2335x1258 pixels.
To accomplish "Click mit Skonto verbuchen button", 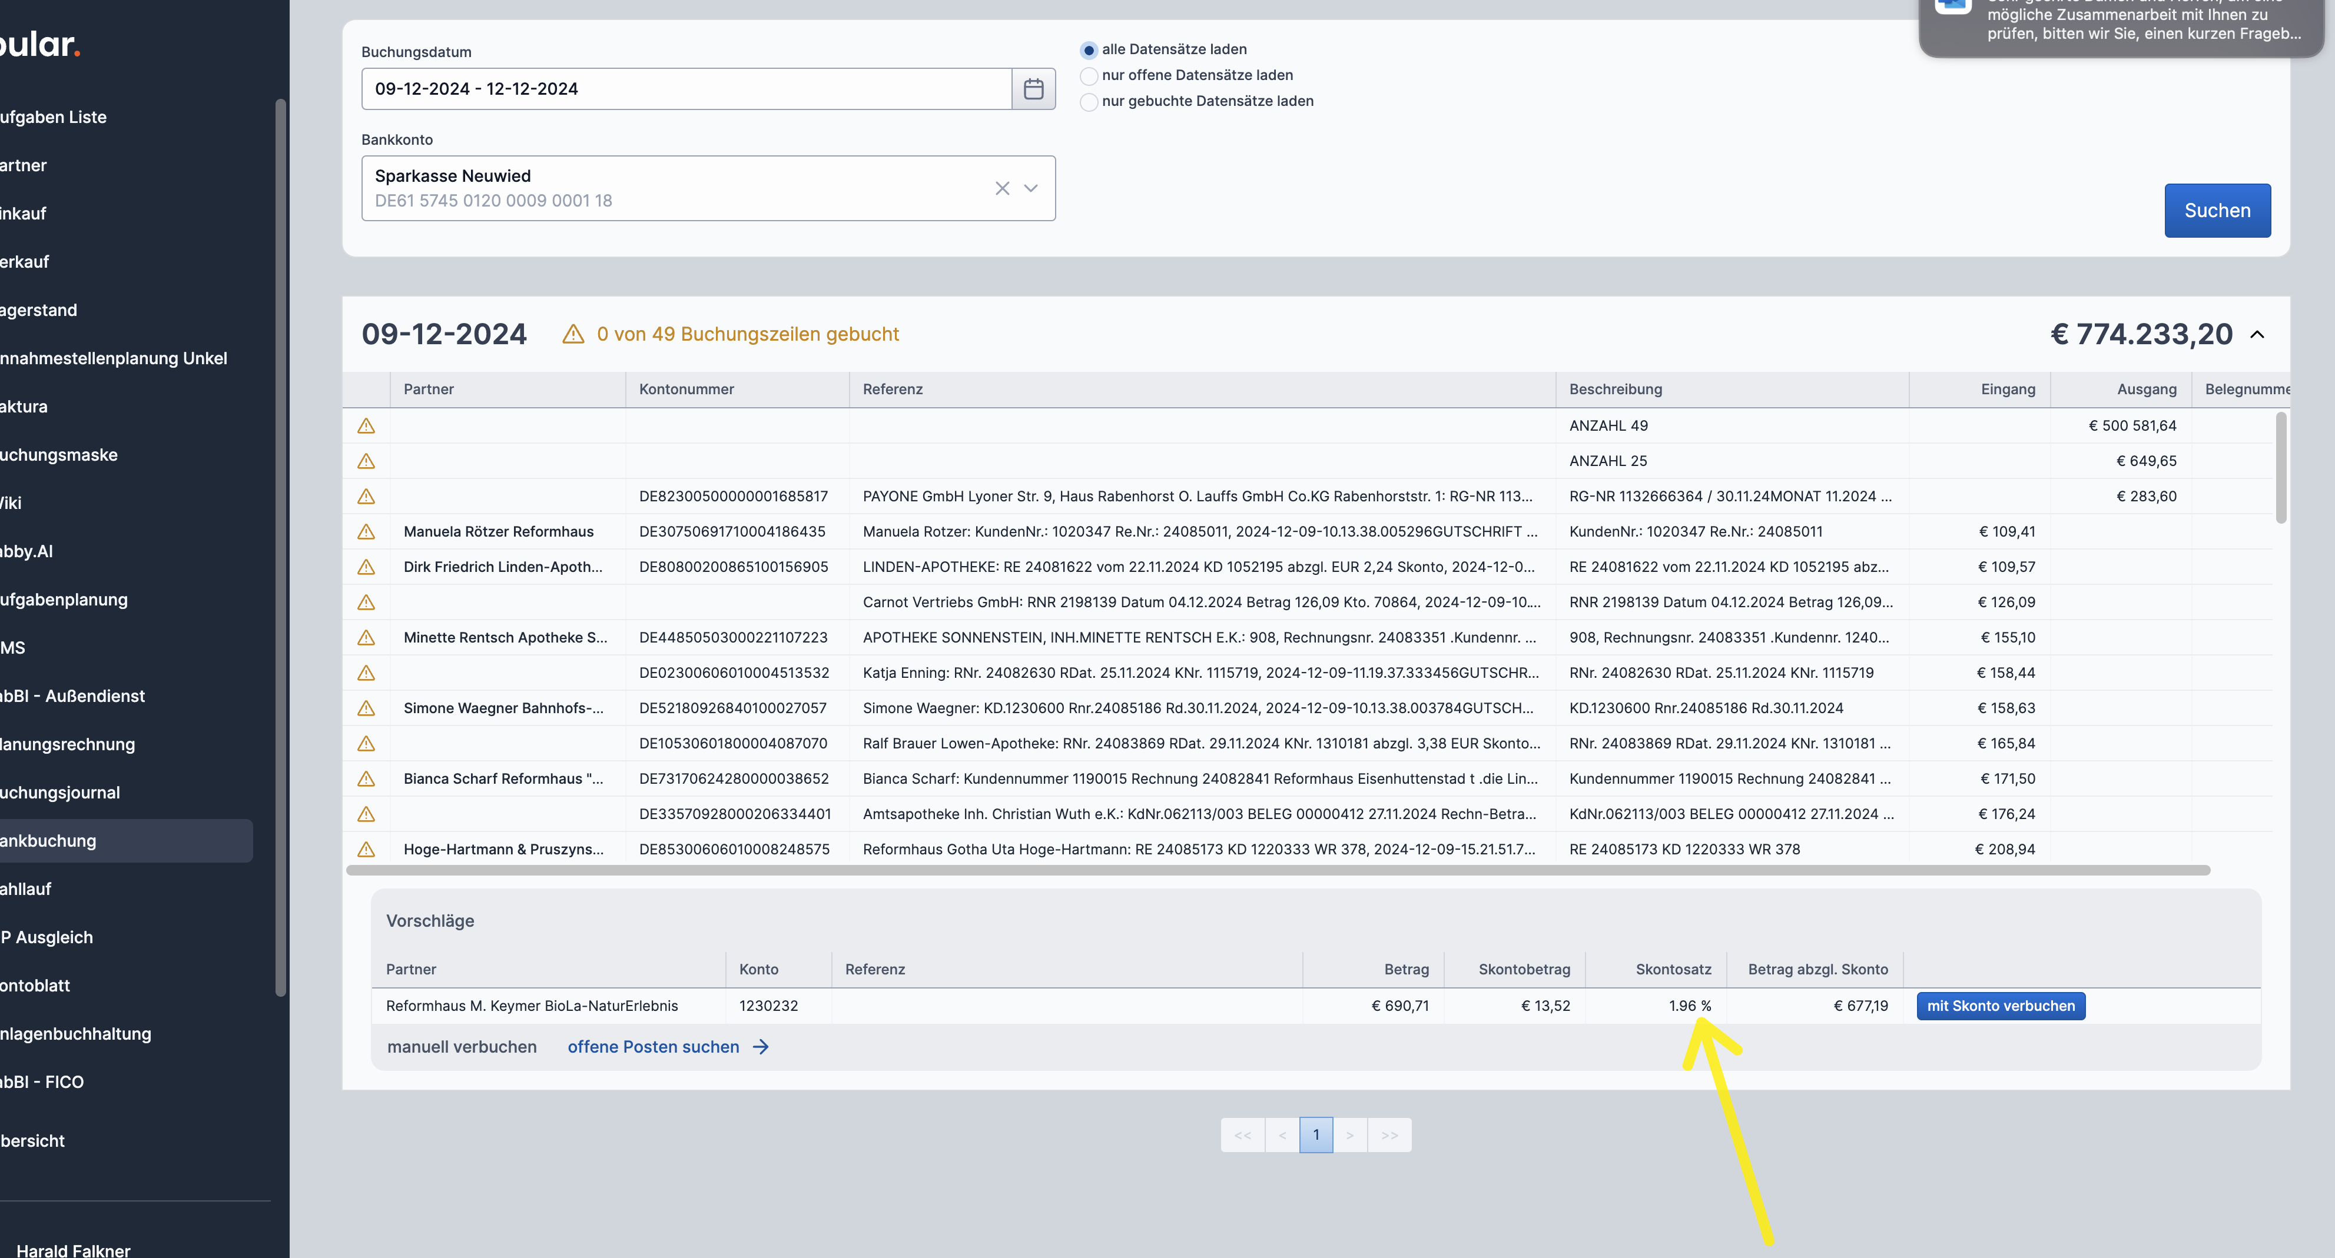I will click(x=2001, y=1006).
